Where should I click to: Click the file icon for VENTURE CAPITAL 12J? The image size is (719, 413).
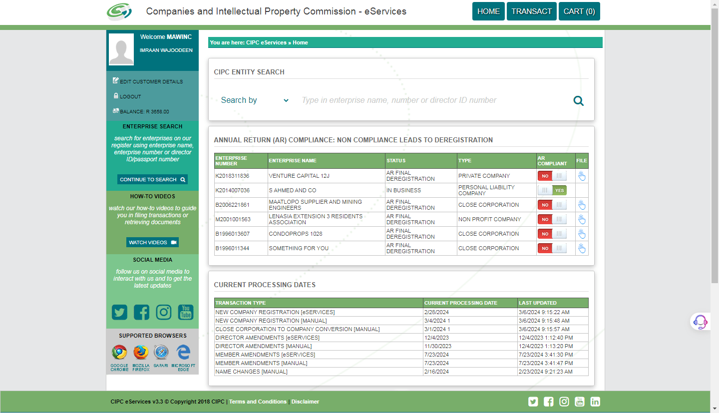[x=581, y=176]
